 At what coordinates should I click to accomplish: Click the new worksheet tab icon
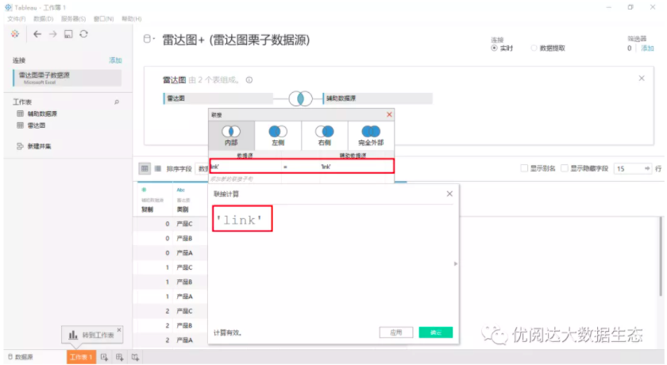click(x=104, y=357)
